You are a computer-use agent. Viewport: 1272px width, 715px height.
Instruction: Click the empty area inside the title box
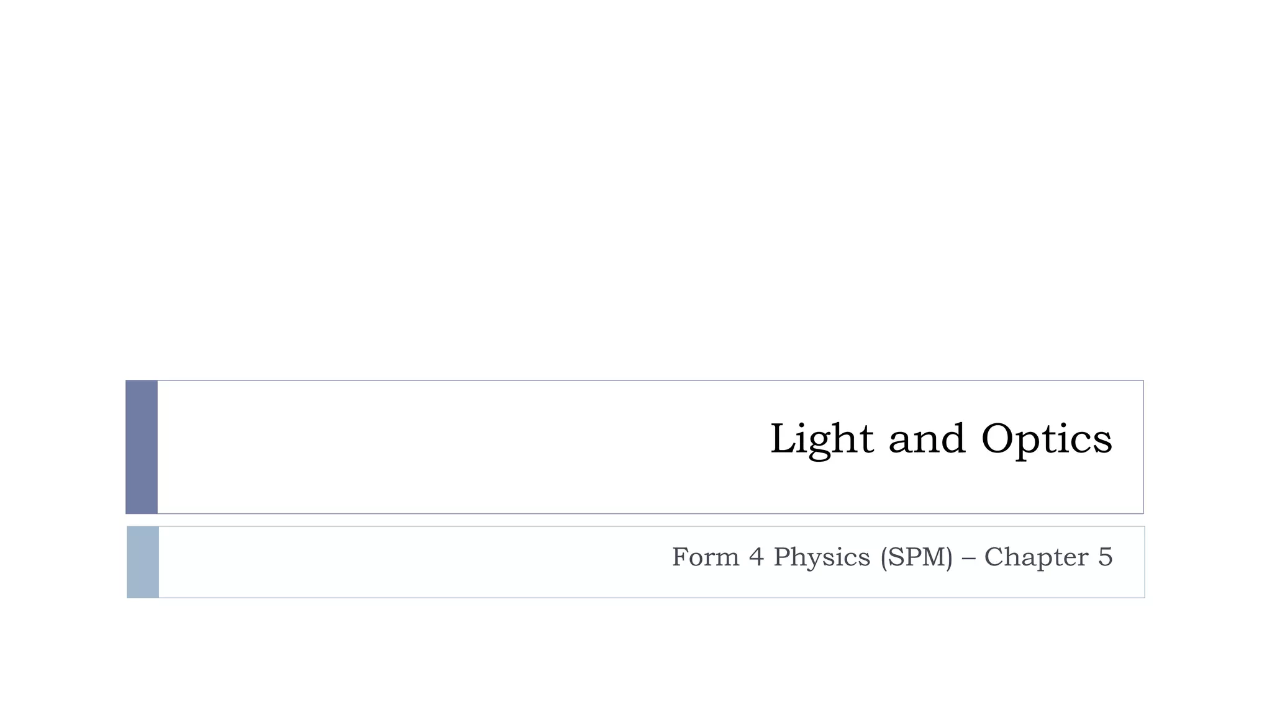435,447
